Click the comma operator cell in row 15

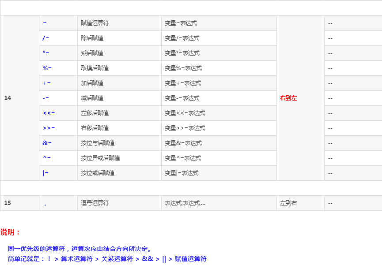point(58,203)
